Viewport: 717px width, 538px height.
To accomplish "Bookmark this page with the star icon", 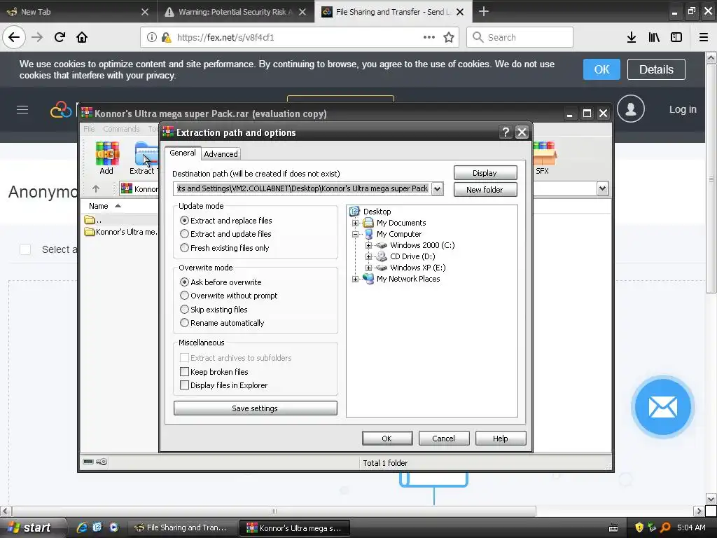I will click(449, 38).
